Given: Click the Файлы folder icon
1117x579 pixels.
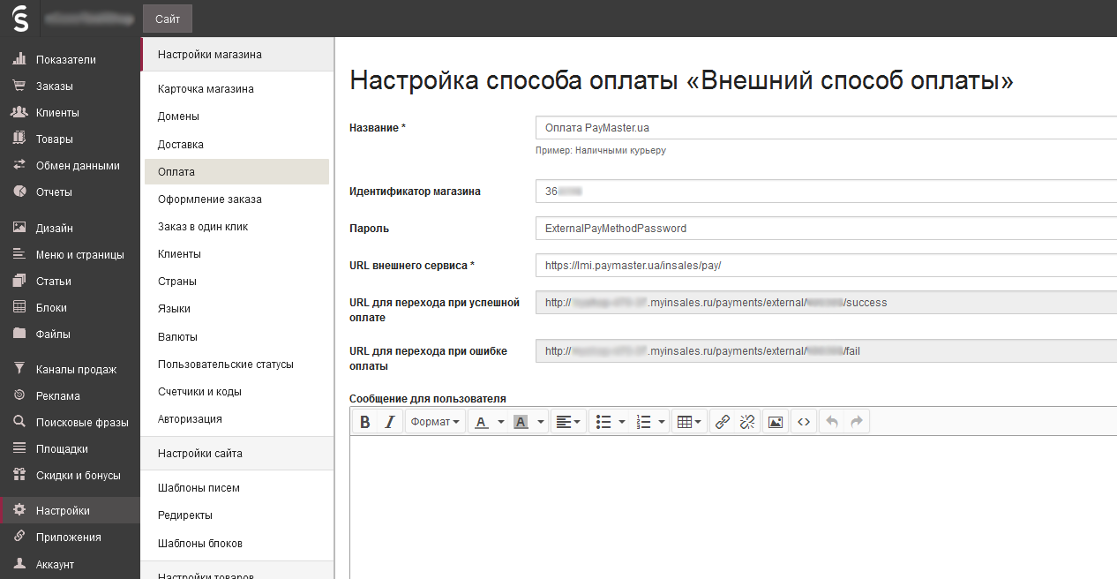Looking at the screenshot, I should pyautogui.click(x=19, y=334).
